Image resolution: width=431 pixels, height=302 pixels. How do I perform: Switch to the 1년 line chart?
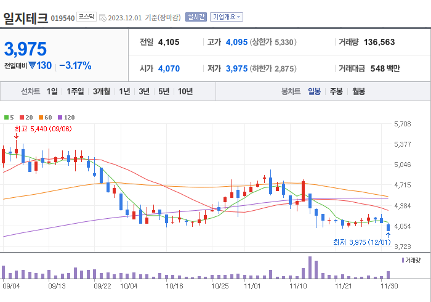(x=124, y=91)
